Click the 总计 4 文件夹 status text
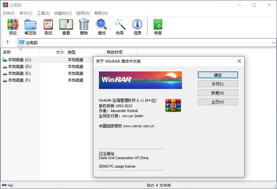 [x=159, y=185]
